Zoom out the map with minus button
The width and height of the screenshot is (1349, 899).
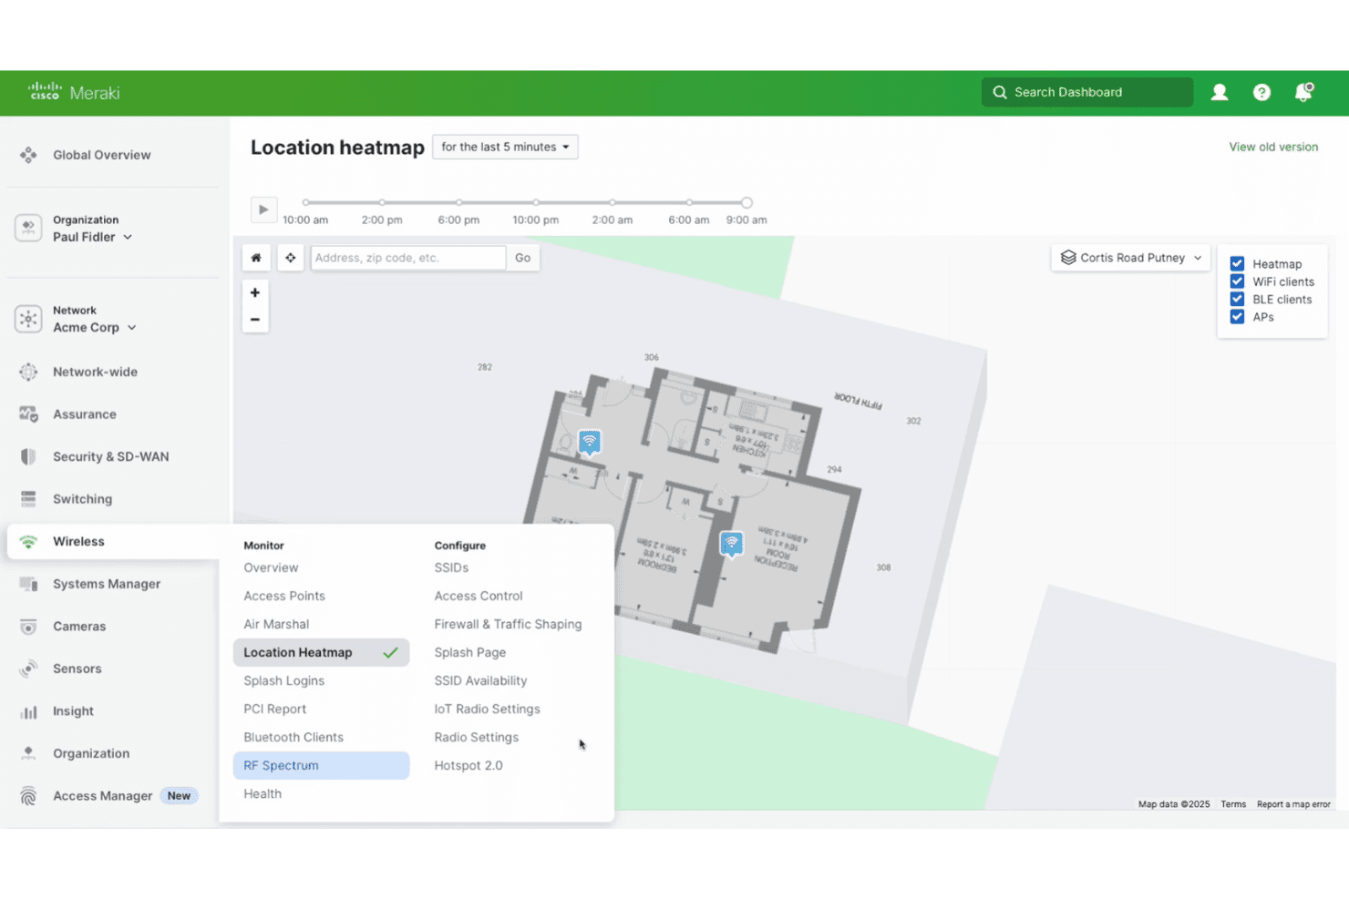click(255, 320)
